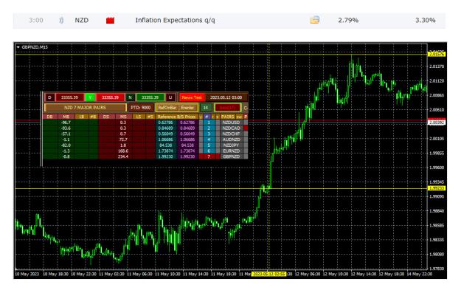Click the yellow 1.99233 price label
The image size is (461, 293).
click(437, 188)
